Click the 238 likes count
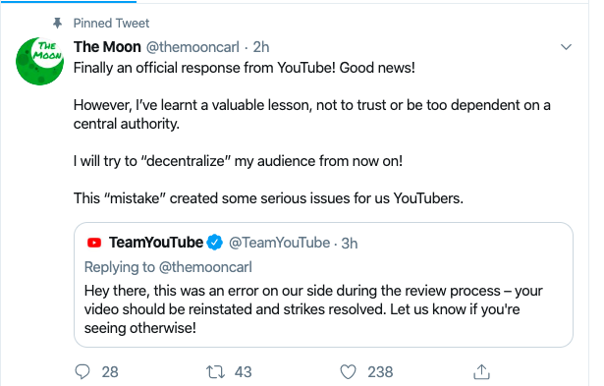The height and width of the screenshot is (386, 604). 380,372
